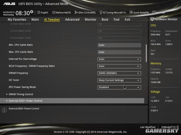Click the Last Modified button
The image size is (181, 135).
[x=148, y=127]
